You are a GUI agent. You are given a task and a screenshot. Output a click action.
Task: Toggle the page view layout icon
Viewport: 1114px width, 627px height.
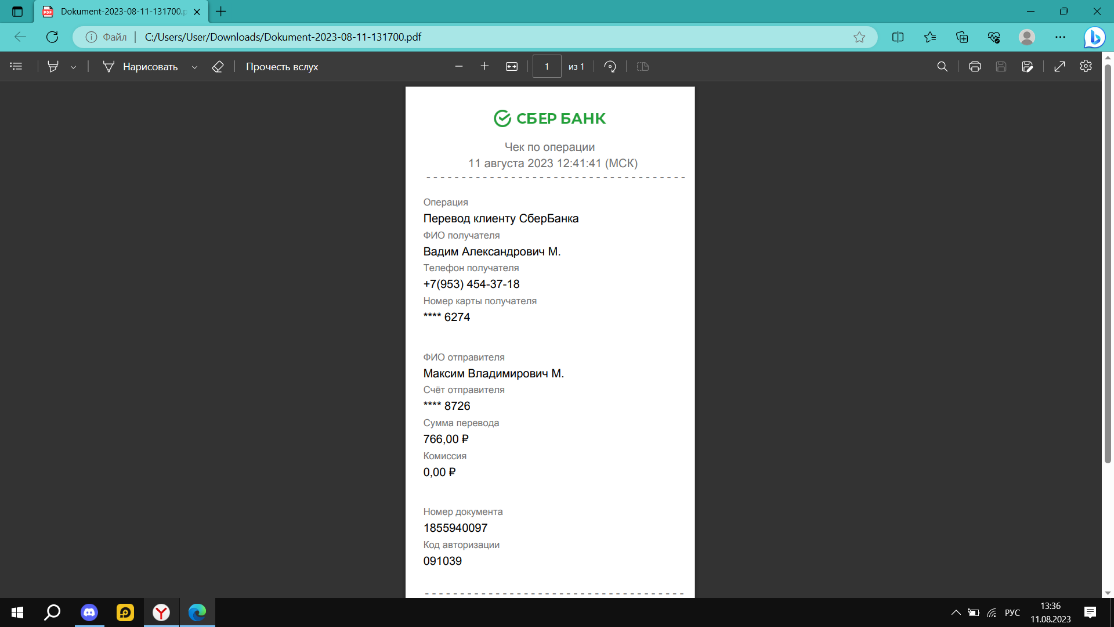click(642, 67)
